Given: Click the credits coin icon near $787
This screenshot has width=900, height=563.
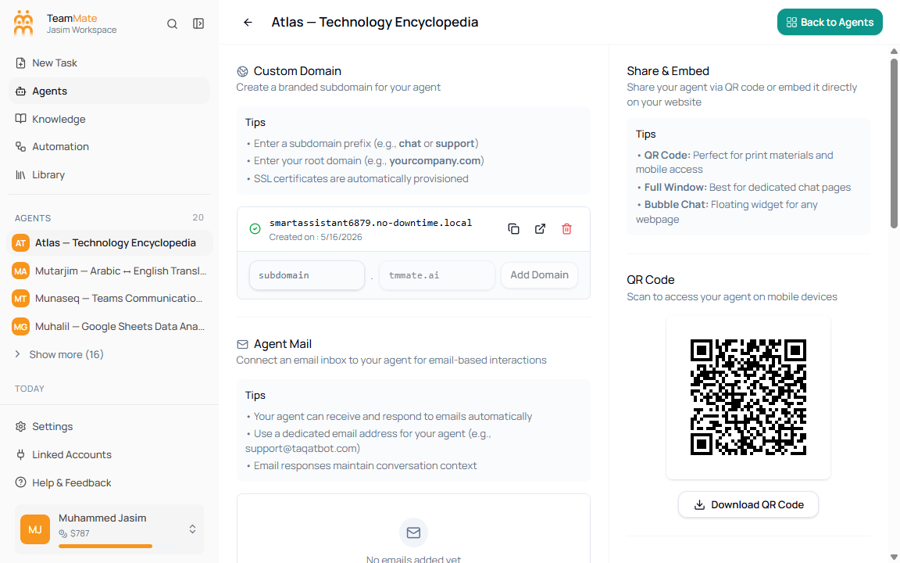Looking at the screenshot, I should tap(63, 534).
